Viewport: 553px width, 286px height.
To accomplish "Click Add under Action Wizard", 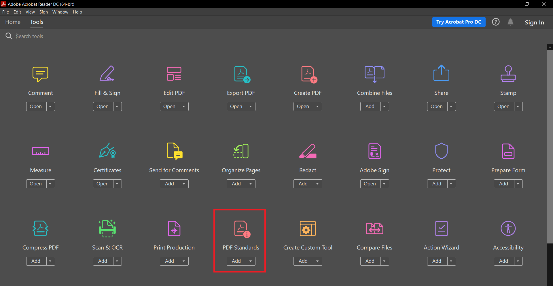I will pyautogui.click(x=437, y=261).
